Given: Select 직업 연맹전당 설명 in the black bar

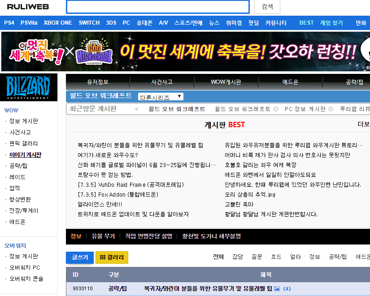Looking at the screenshot, I should [x=148, y=236].
